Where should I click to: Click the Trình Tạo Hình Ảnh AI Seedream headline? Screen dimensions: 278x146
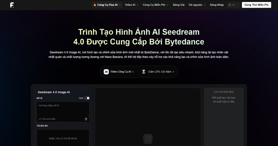[x=139, y=32]
